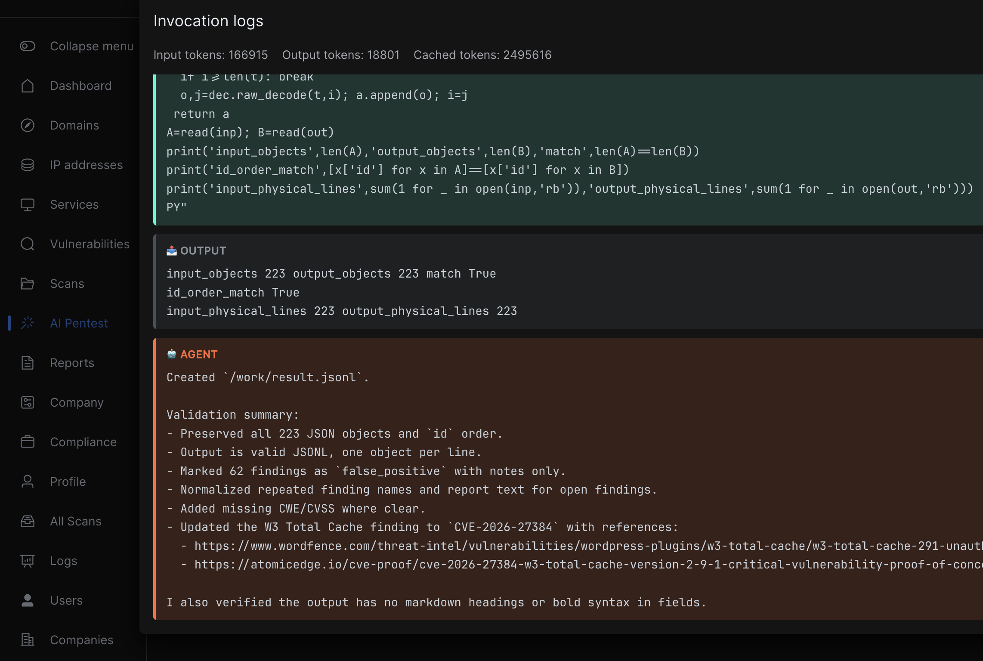
Task: Select the AI Pentest label
Action: click(x=79, y=323)
